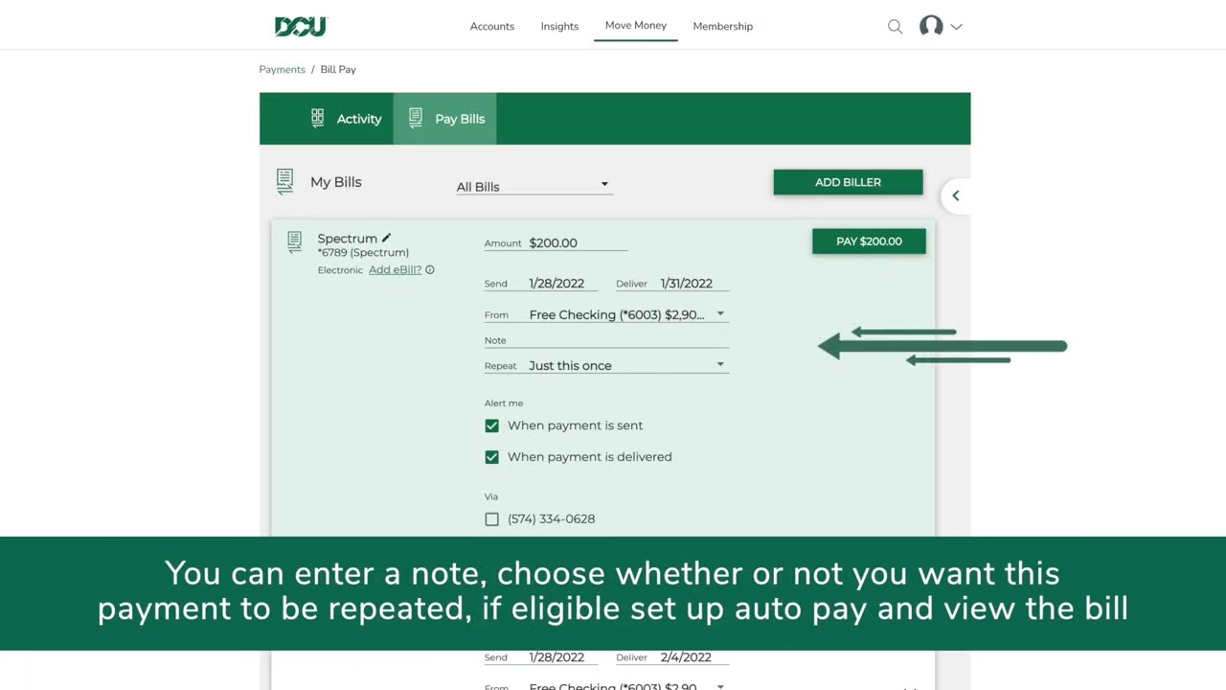1226x690 pixels.
Task: Click the Bill Pay breadcrumb
Action: point(338,69)
